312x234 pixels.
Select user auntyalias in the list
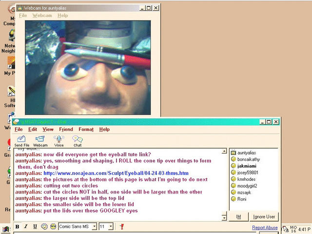[x=247, y=153]
